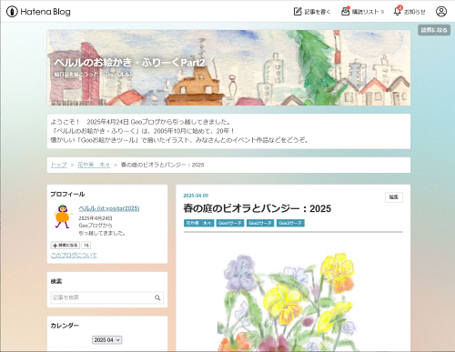
Task: Open the 花や実　木々 breadcrumb link
Action: pyautogui.click(x=94, y=165)
